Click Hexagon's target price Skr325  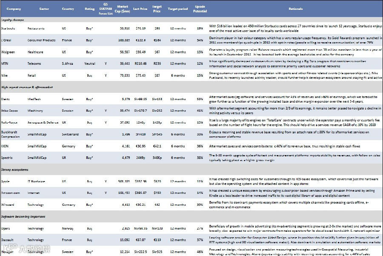(157, 252)
